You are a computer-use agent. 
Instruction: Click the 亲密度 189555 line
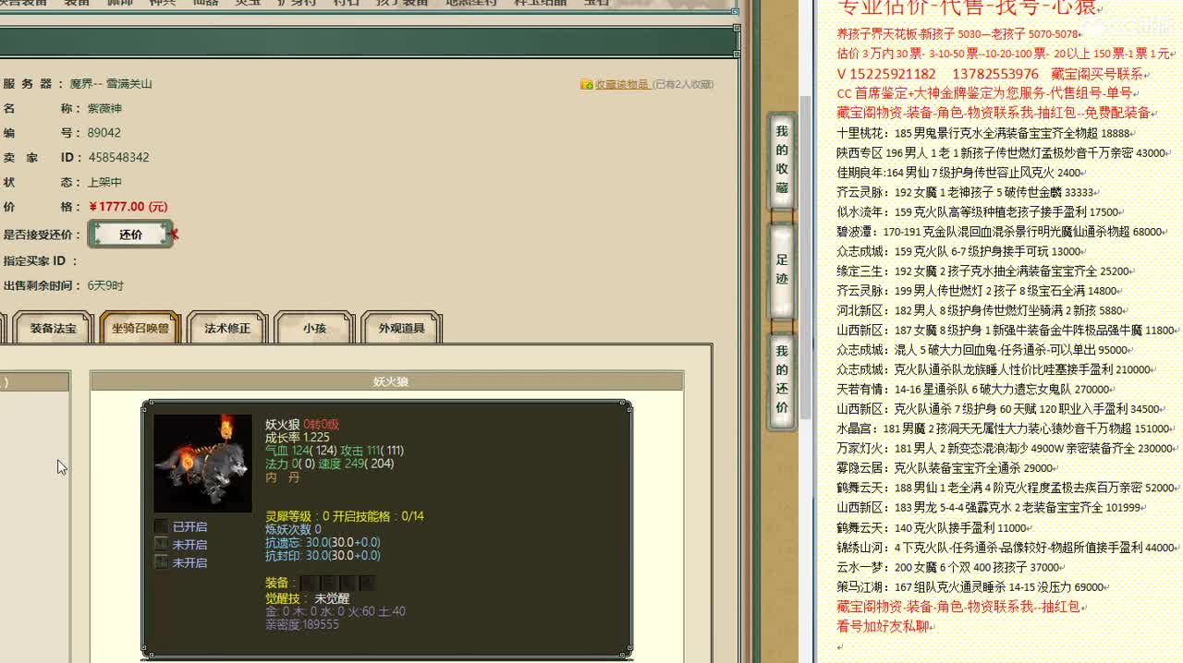click(302, 624)
